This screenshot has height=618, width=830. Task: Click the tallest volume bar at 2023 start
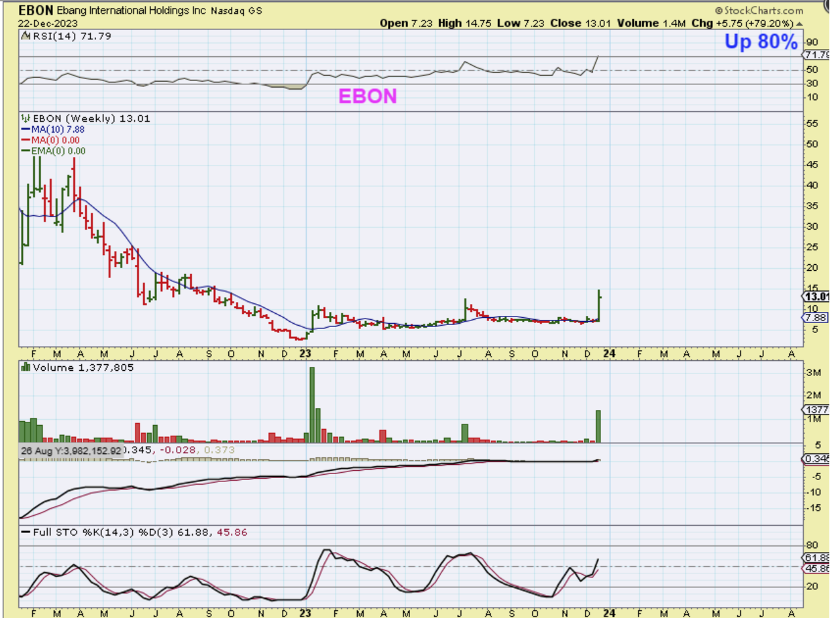tap(312, 405)
